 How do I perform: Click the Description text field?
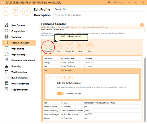(x=100, y=16)
